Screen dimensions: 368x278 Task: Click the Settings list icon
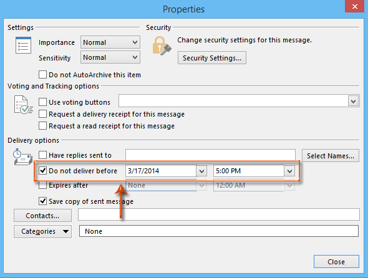[x=23, y=45]
